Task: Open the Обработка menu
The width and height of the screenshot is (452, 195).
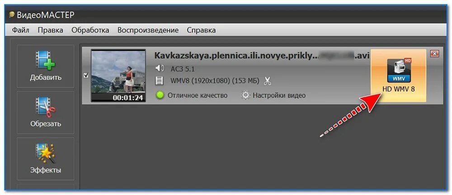Action: [90, 30]
